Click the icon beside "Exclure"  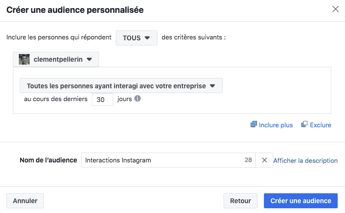tap(304, 125)
